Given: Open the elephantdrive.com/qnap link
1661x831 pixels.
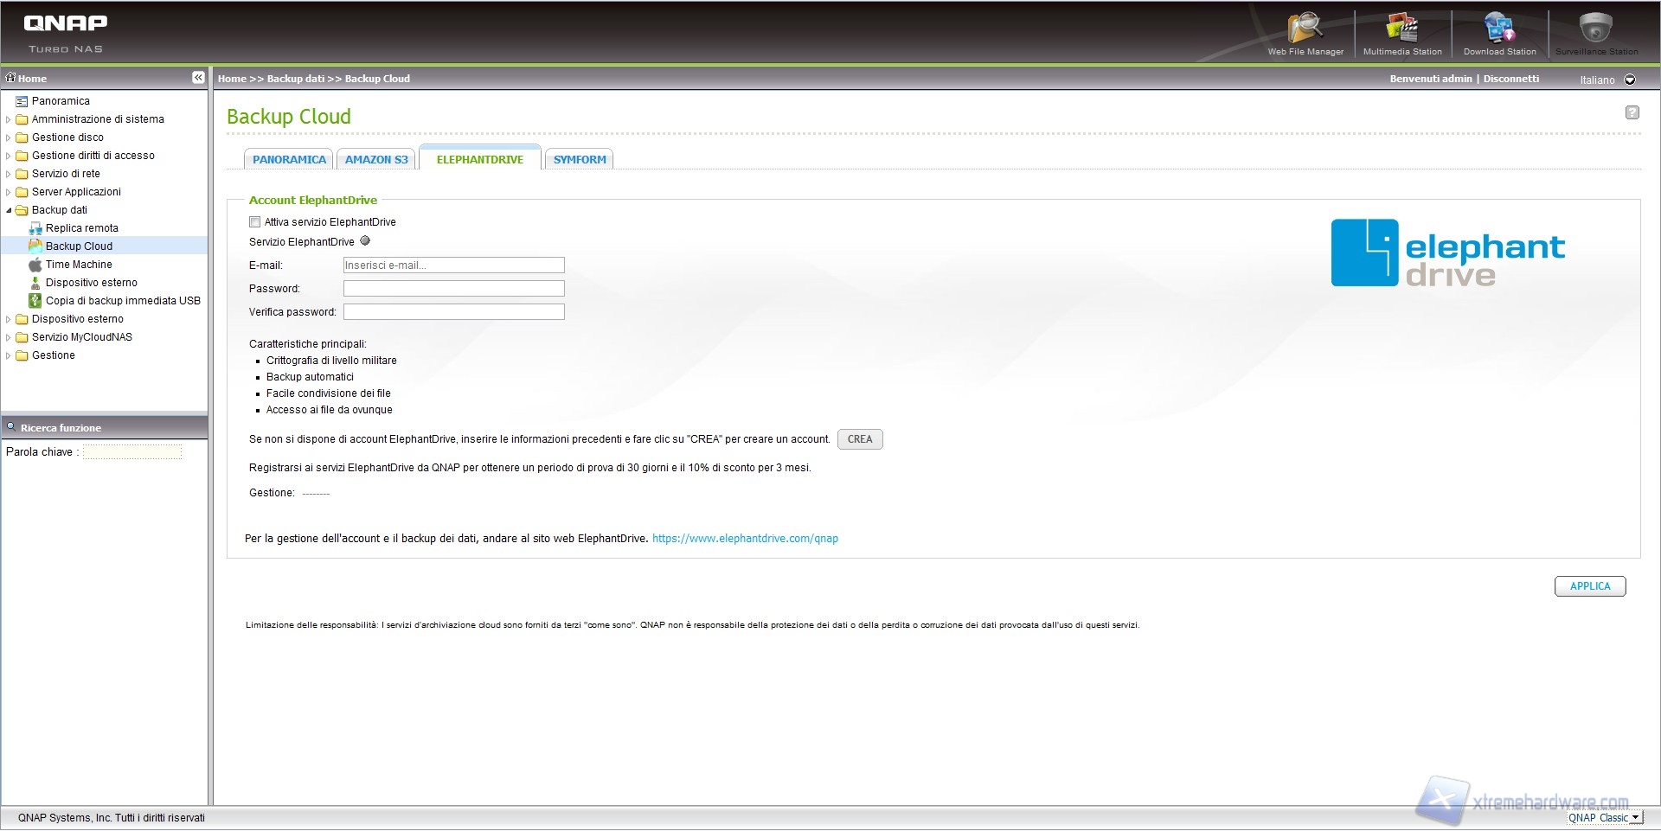Looking at the screenshot, I should 745,539.
